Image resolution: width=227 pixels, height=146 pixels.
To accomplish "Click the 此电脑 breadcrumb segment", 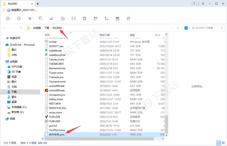I will [37, 28].
